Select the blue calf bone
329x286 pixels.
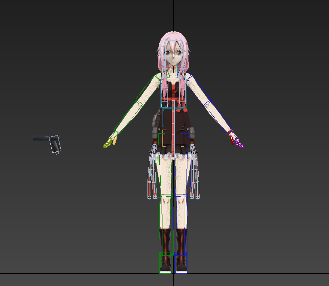point(181,224)
